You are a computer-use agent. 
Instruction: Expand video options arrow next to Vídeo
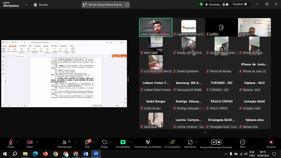(x=37, y=142)
